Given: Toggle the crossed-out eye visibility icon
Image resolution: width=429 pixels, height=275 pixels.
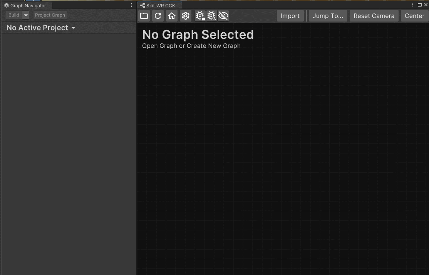Looking at the screenshot, I should [223, 16].
